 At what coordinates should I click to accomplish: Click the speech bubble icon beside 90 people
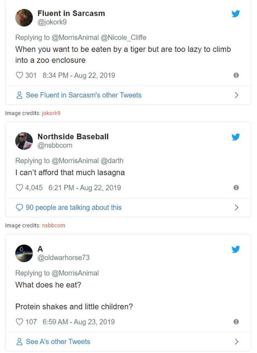click(19, 208)
